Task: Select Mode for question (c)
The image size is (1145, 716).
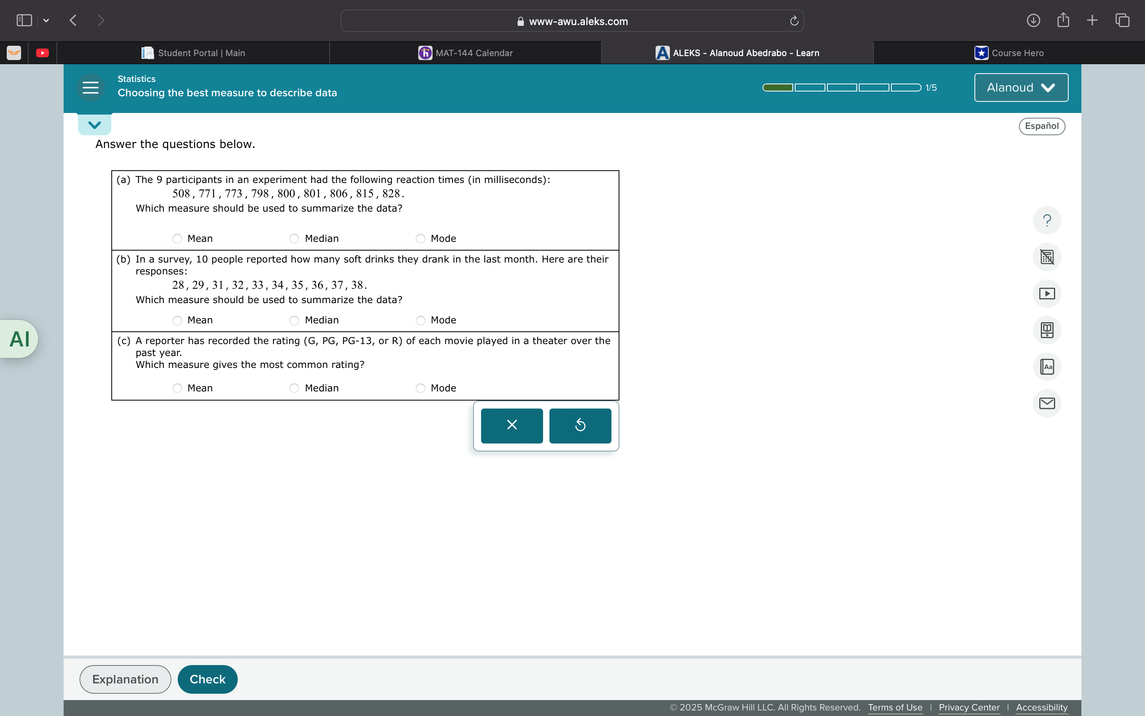Action: [421, 388]
